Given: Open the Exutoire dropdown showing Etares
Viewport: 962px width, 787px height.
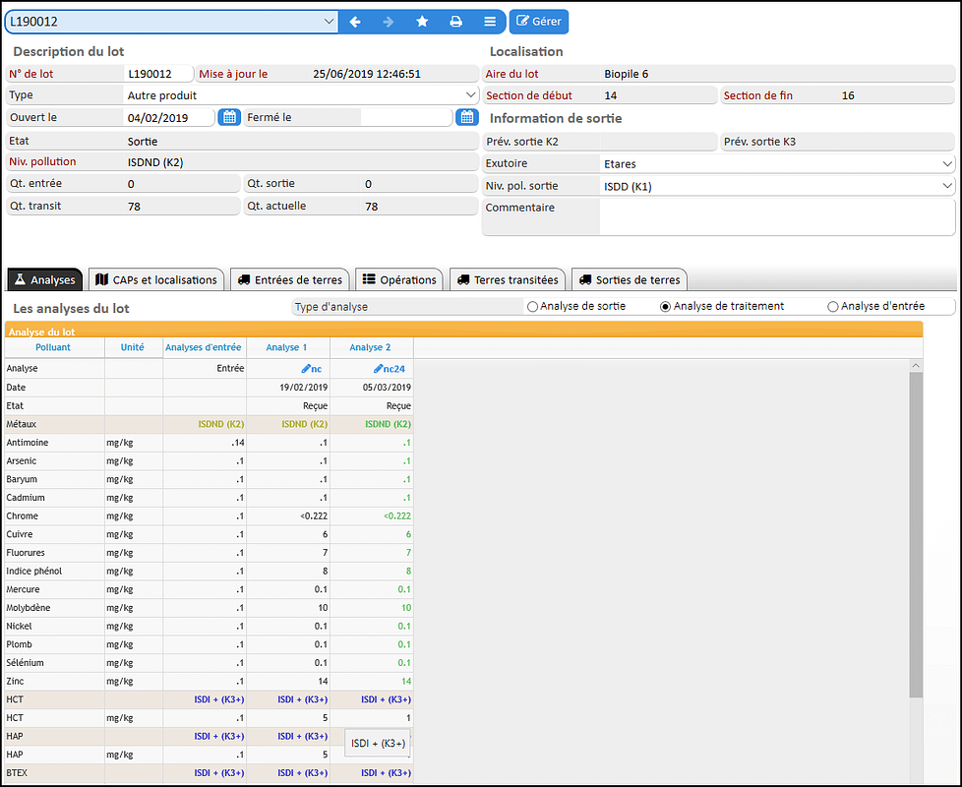Looking at the screenshot, I should click(x=947, y=163).
